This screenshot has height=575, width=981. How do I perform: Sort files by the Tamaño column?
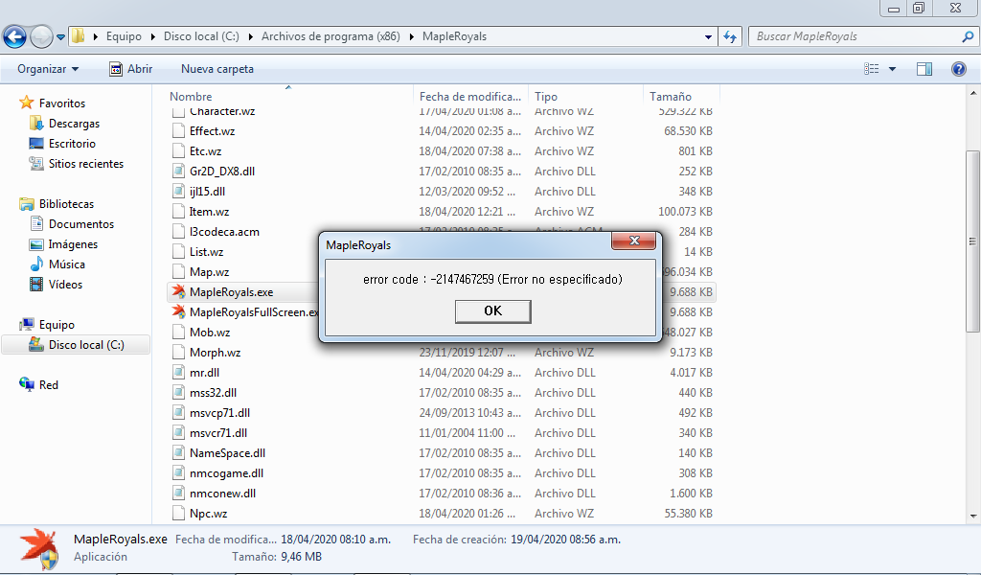671,97
